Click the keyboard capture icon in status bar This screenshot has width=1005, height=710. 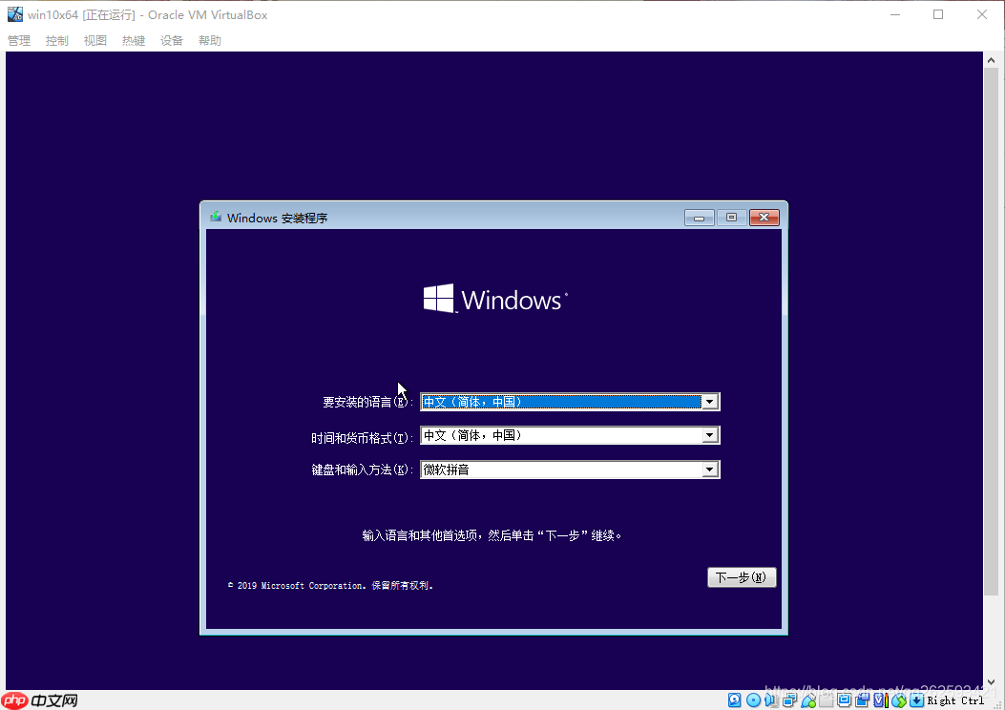(x=916, y=700)
